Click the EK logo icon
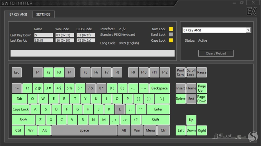Viewport: 261px width, 146px height. pos(251,12)
